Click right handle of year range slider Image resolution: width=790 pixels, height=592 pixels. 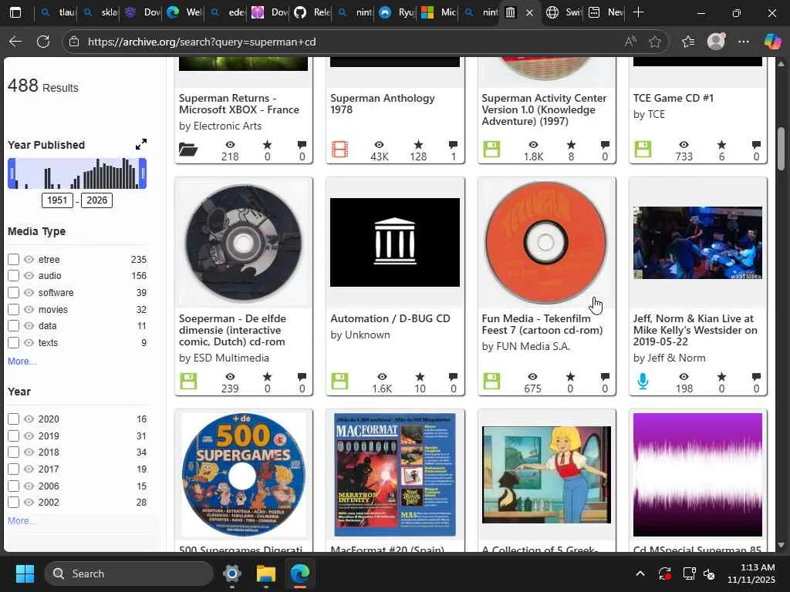(x=143, y=173)
